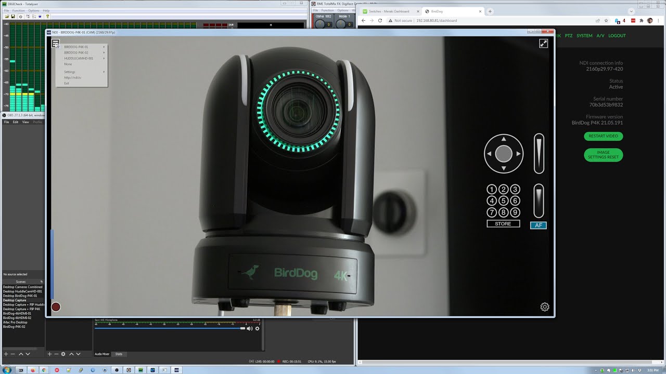666x374 pixels.
Task: Switch to Switches - Meraki Dashboard tab
Action: pyautogui.click(x=391, y=11)
